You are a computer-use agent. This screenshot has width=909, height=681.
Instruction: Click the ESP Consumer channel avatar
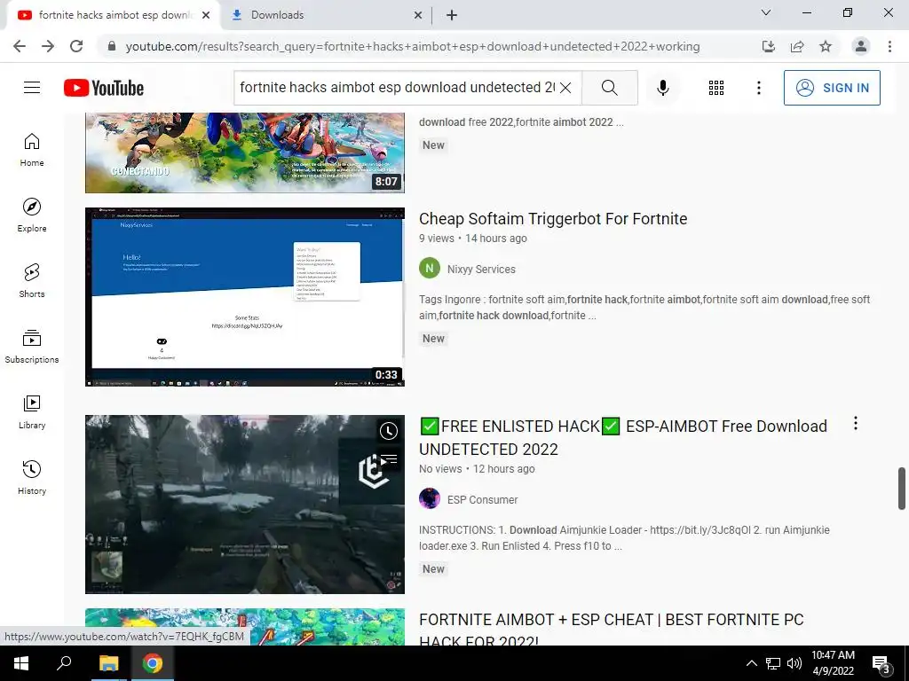[x=430, y=498]
